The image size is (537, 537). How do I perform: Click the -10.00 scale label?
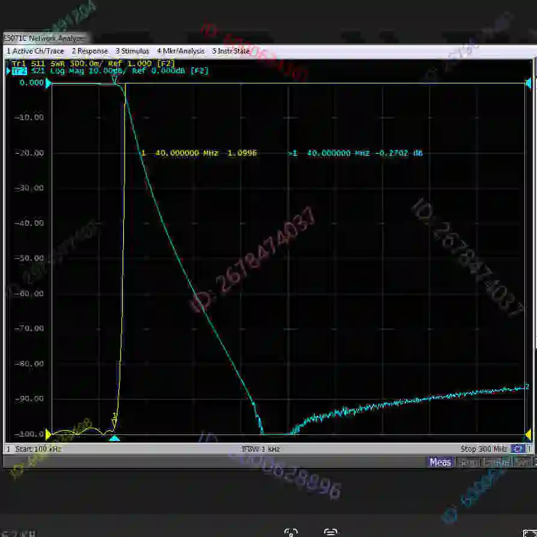point(29,118)
